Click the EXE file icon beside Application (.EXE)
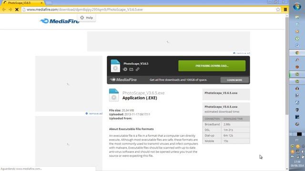This screenshot has height=171, width=305. [114, 95]
